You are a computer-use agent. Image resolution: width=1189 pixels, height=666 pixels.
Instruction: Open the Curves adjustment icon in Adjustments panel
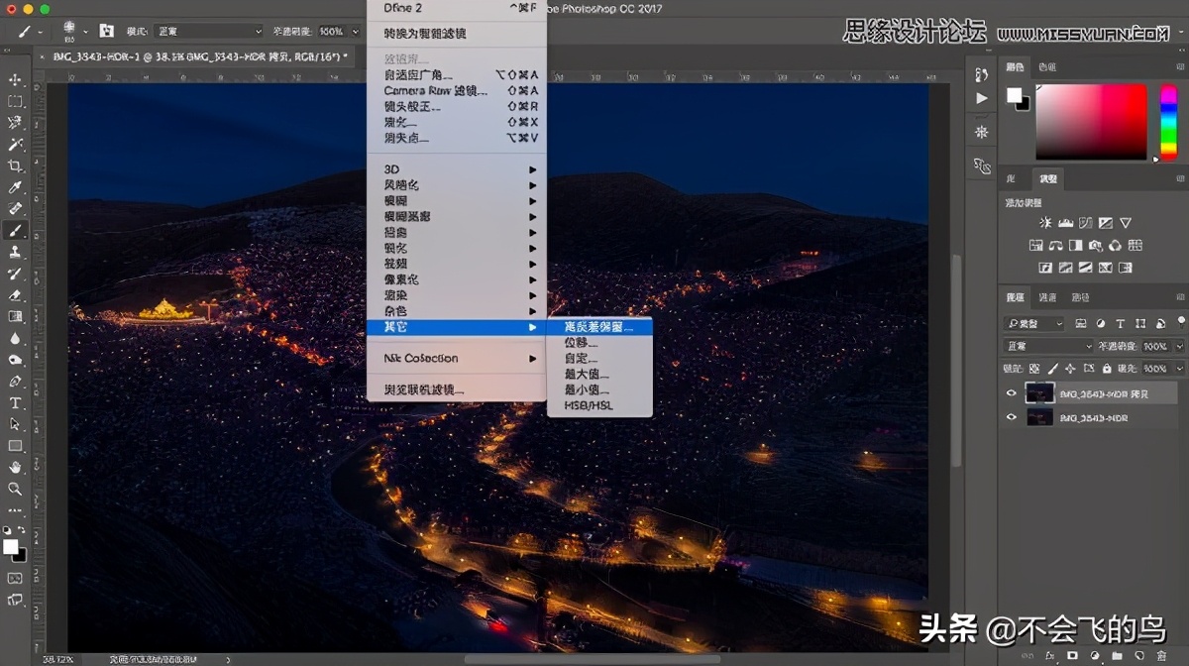pos(1087,223)
